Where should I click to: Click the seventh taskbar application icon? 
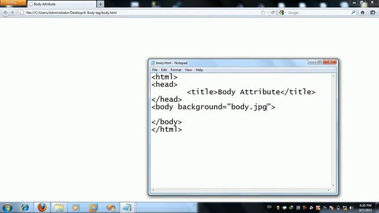click(111, 208)
